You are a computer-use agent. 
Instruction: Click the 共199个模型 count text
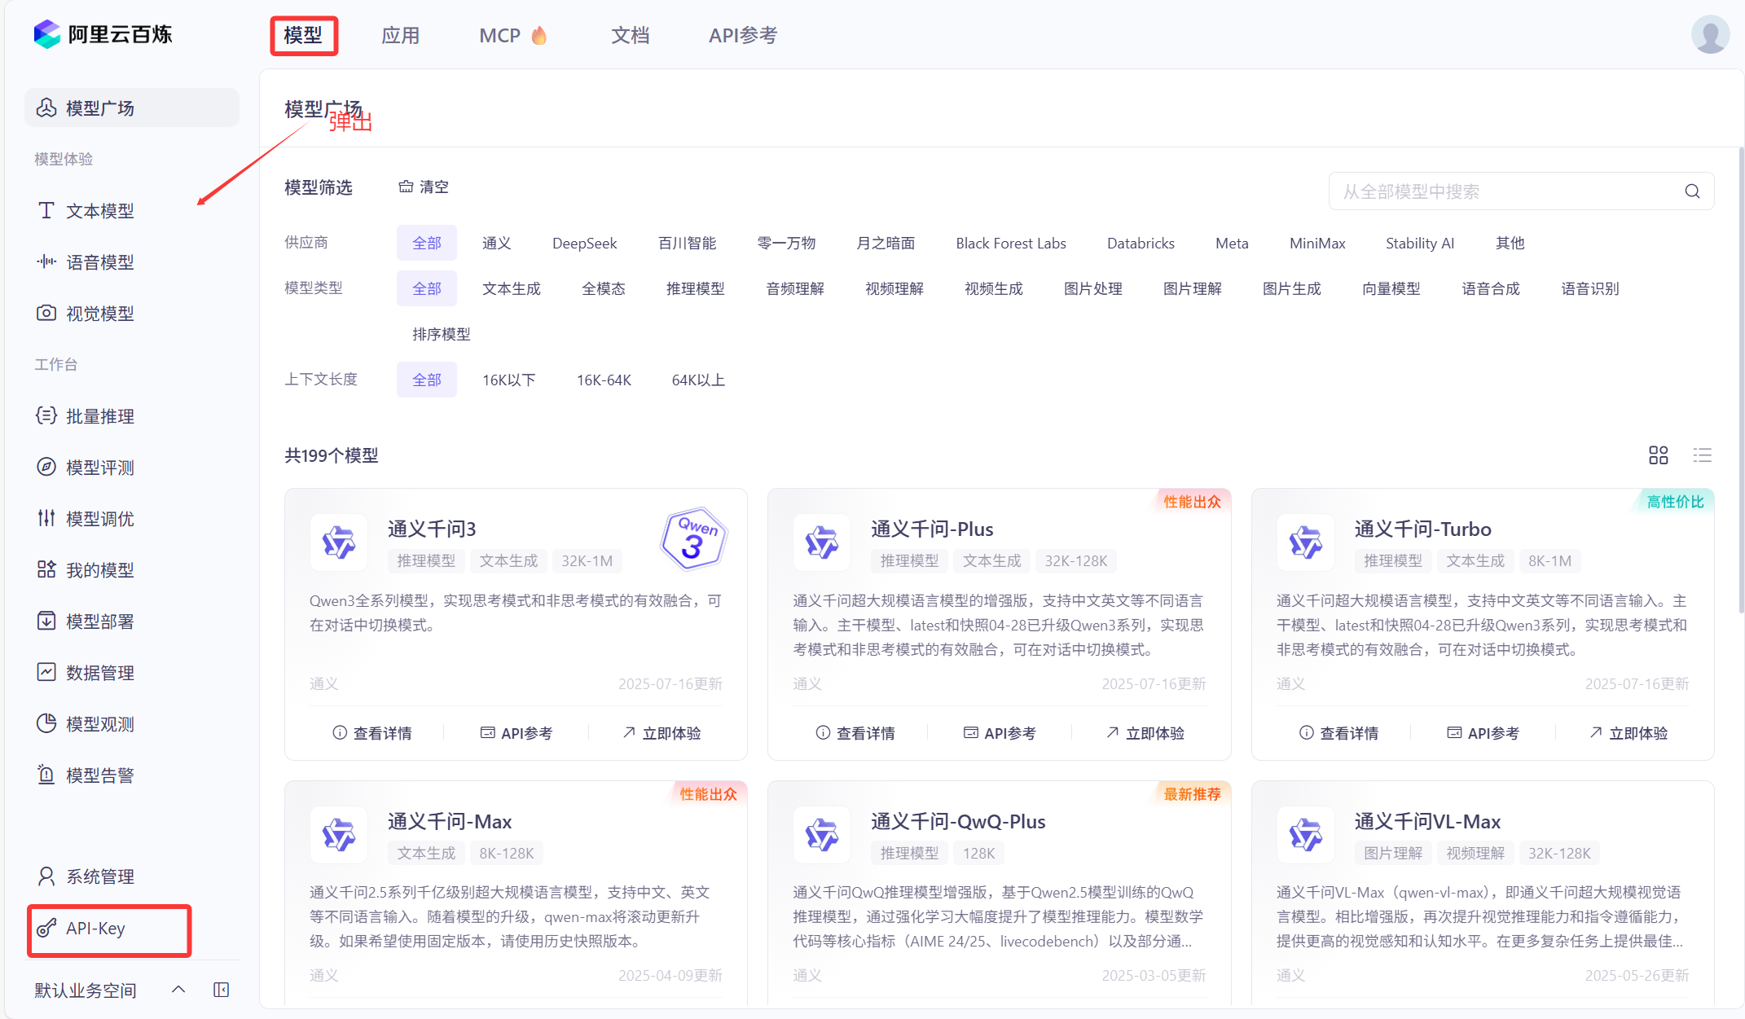[x=332, y=455]
